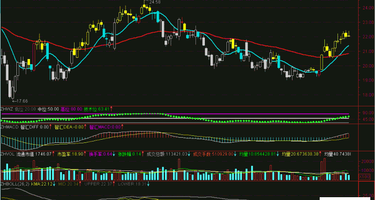Click the X100 volume multiplier box
Screen dimensions: 375x200
[364, 177]
